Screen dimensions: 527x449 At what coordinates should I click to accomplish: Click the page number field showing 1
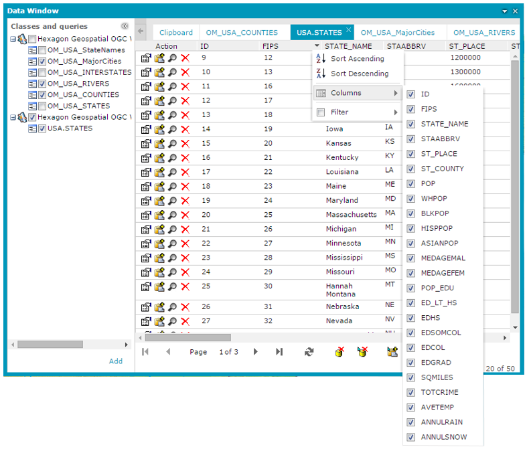[221, 352]
